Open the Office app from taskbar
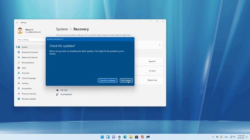The height and width of the screenshot is (140, 250). [x=142, y=137]
